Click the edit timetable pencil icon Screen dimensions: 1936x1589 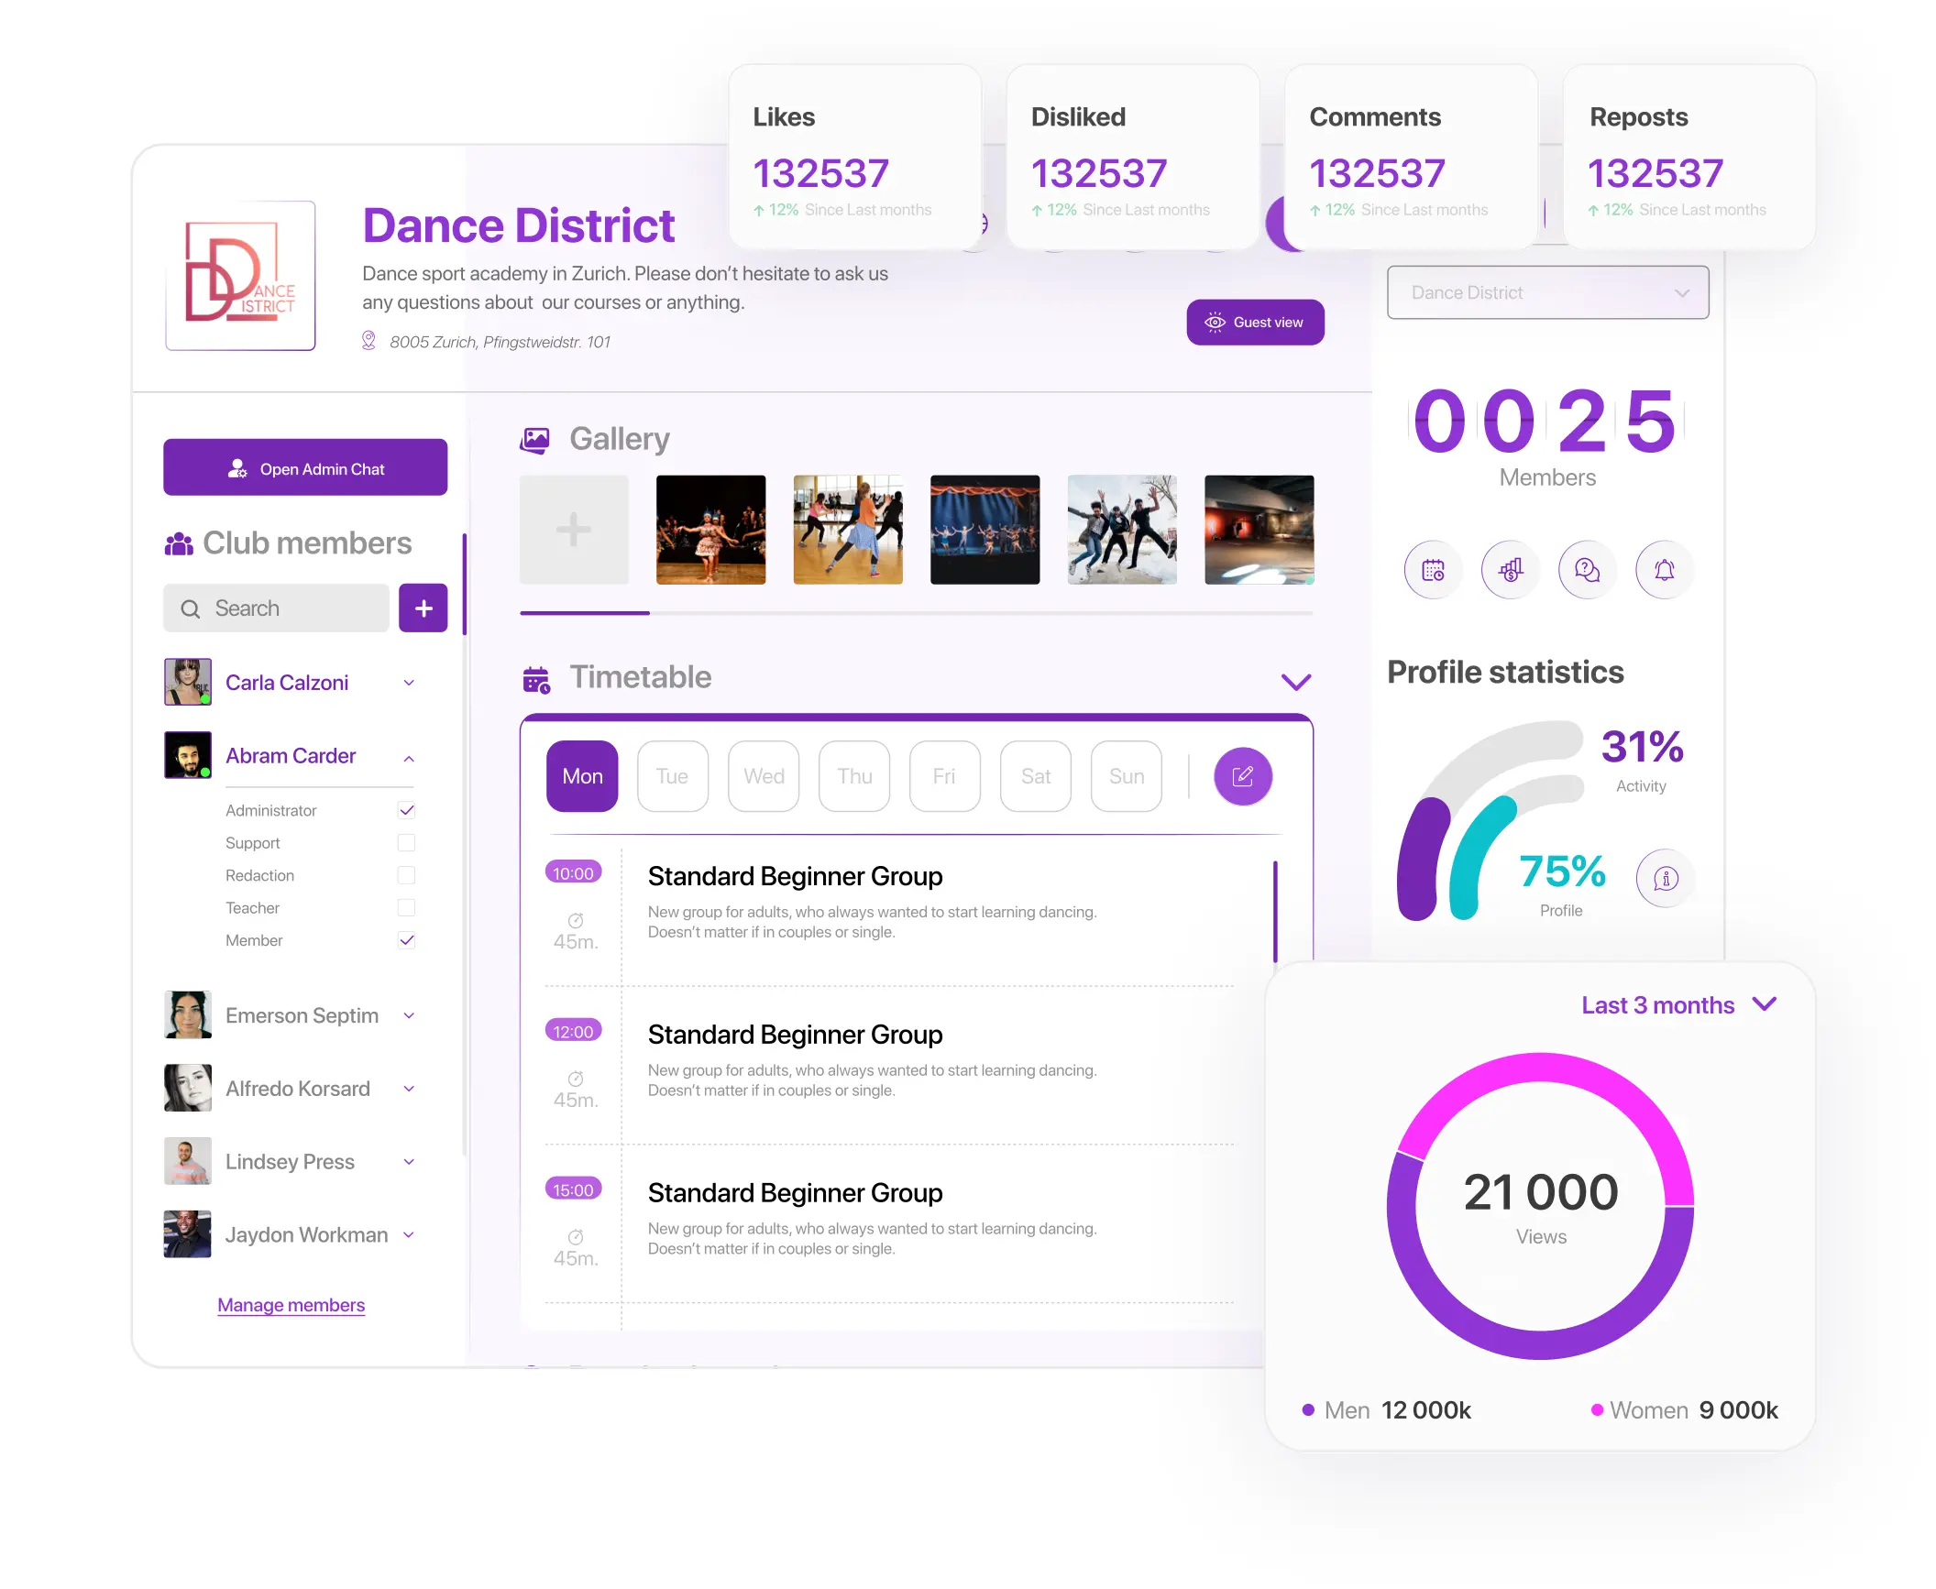(1242, 776)
